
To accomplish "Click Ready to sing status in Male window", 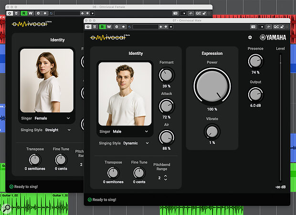I will pos(102,200).
